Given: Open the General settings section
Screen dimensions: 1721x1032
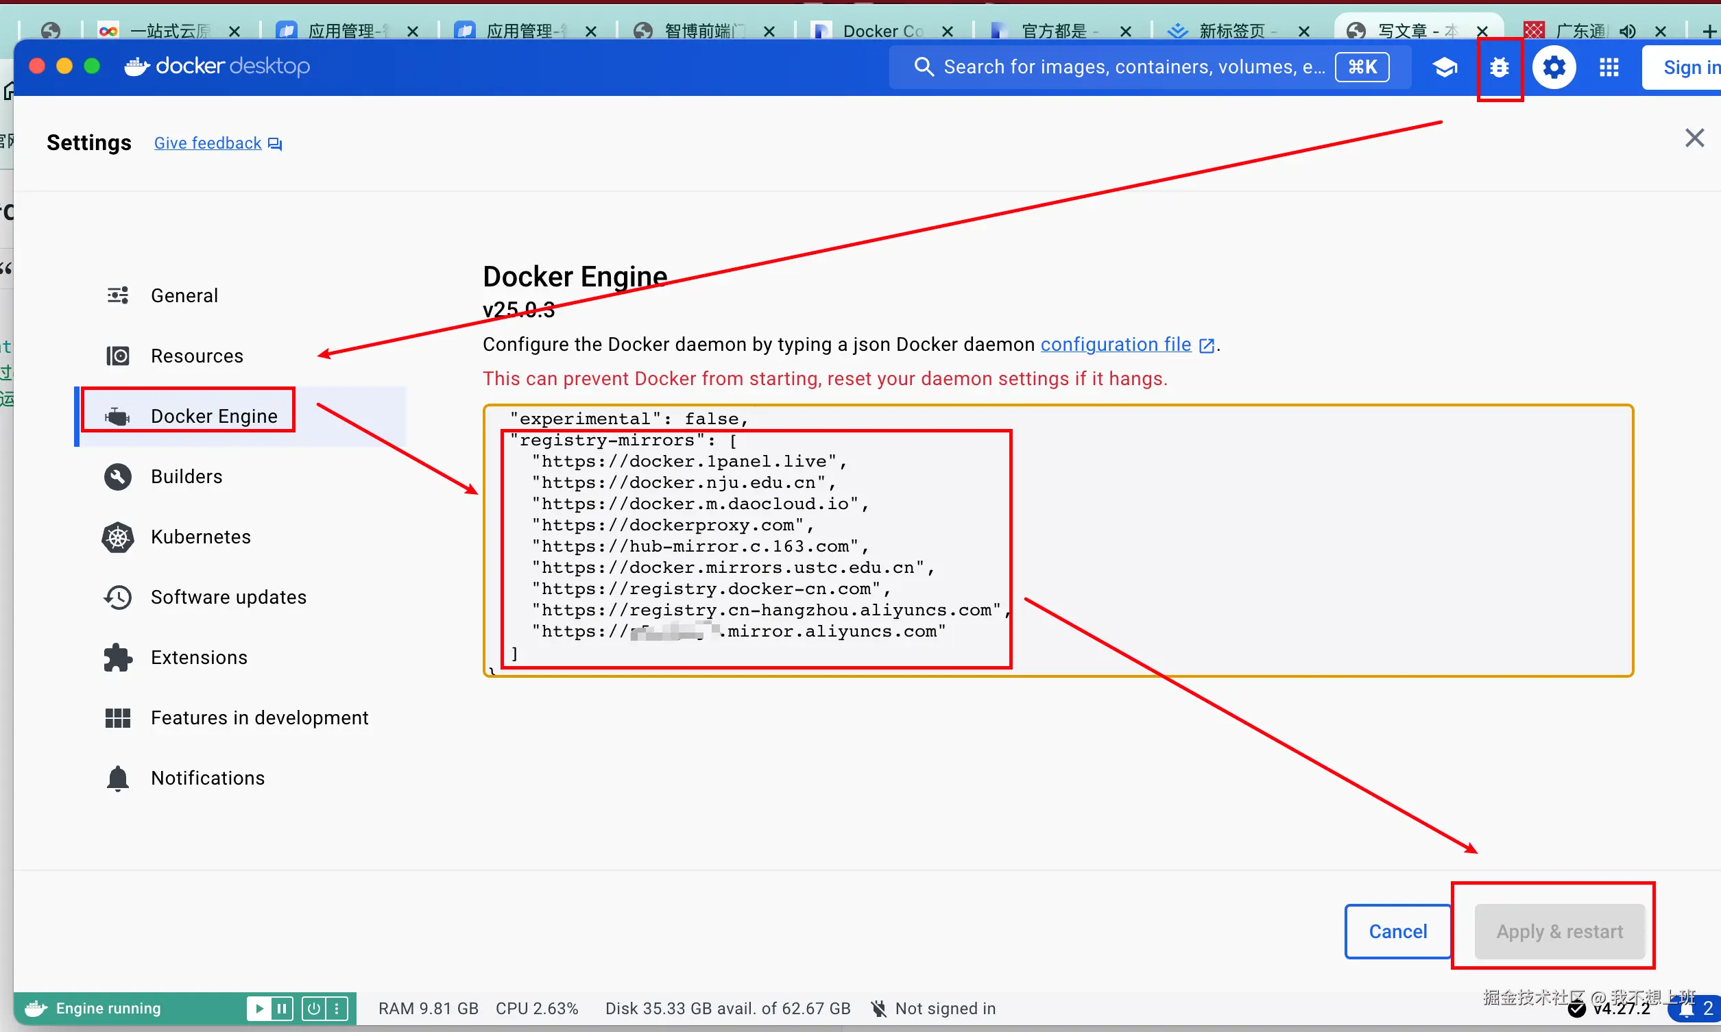Looking at the screenshot, I should pos(241,295).
